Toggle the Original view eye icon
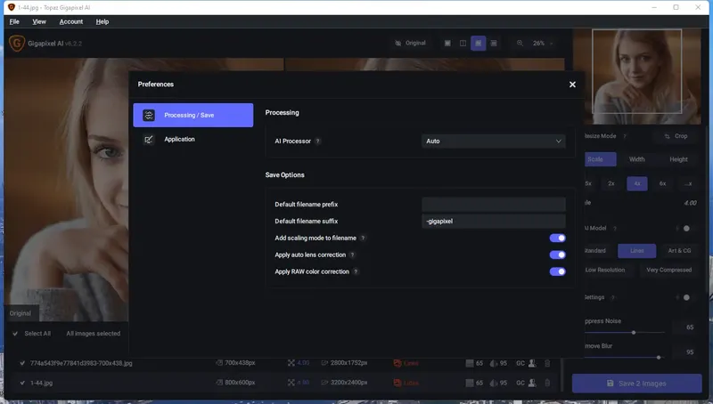 pyautogui.click(x=397, y=43)
